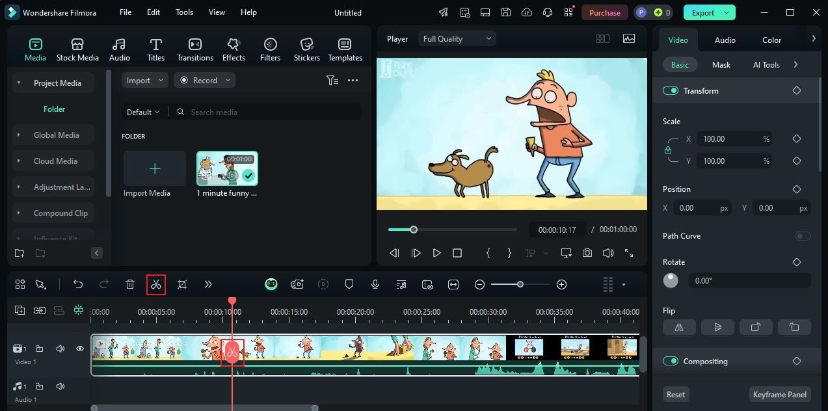Open the Full Quality dropdown in player

point(457,39)
